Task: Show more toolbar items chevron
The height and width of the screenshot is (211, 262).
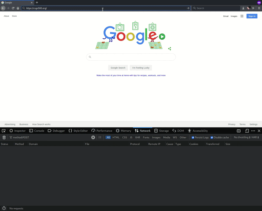Action: pos(253,8)
